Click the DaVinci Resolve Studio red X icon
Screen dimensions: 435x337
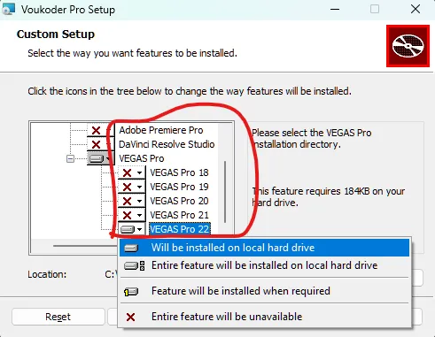pos(96,144)
